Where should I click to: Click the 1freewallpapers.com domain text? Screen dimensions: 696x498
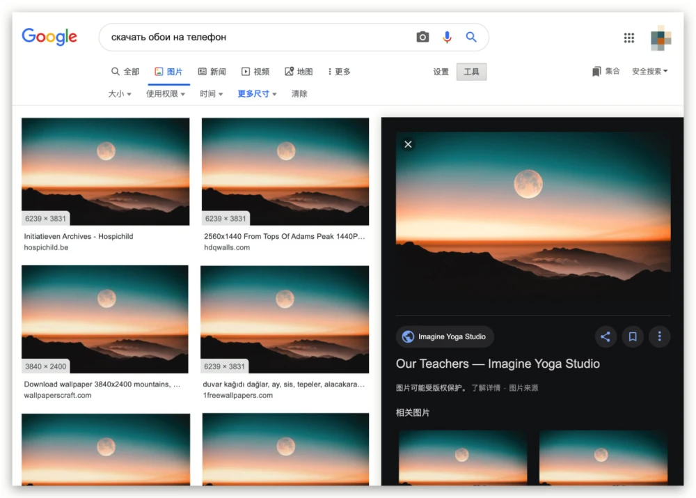point(238,396)
